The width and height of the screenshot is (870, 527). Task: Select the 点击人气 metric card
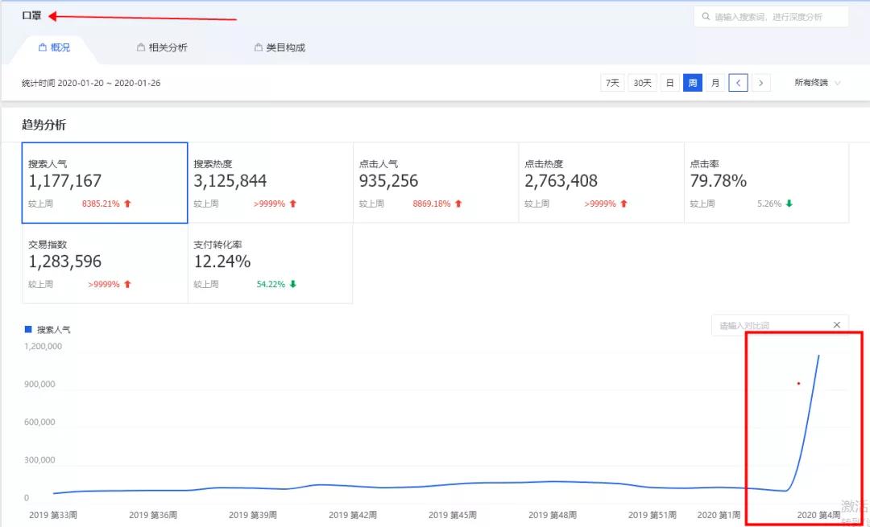pyautogui.click(x=436, y=183)
